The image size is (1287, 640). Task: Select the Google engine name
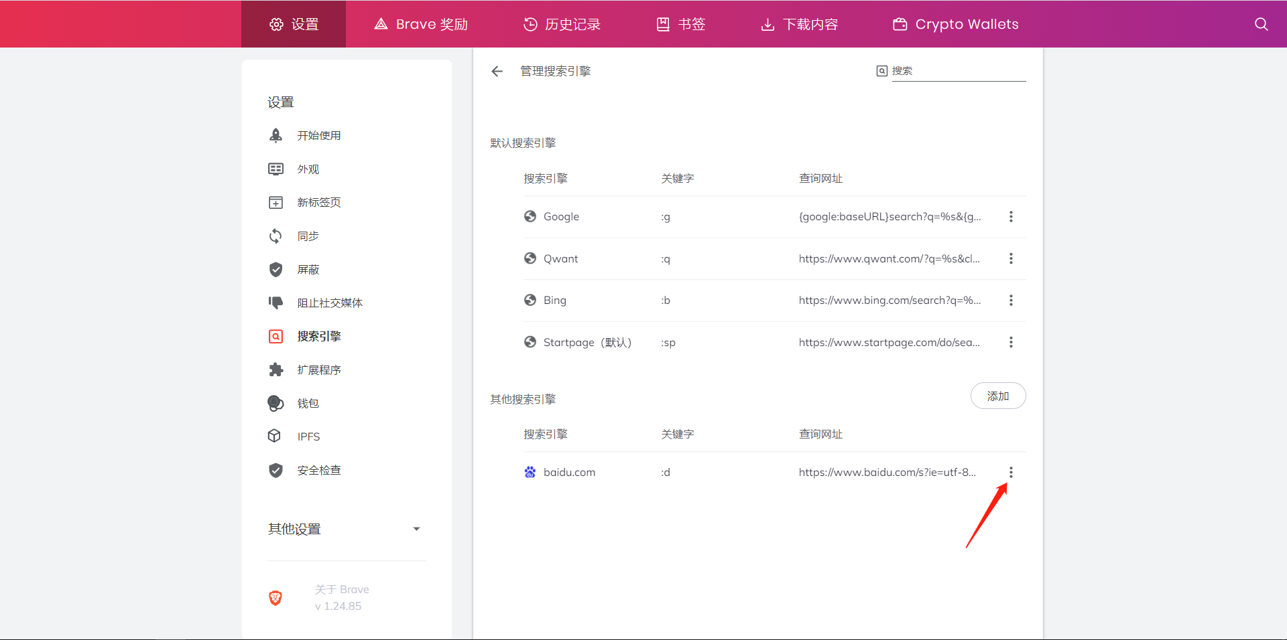[561, 216]
